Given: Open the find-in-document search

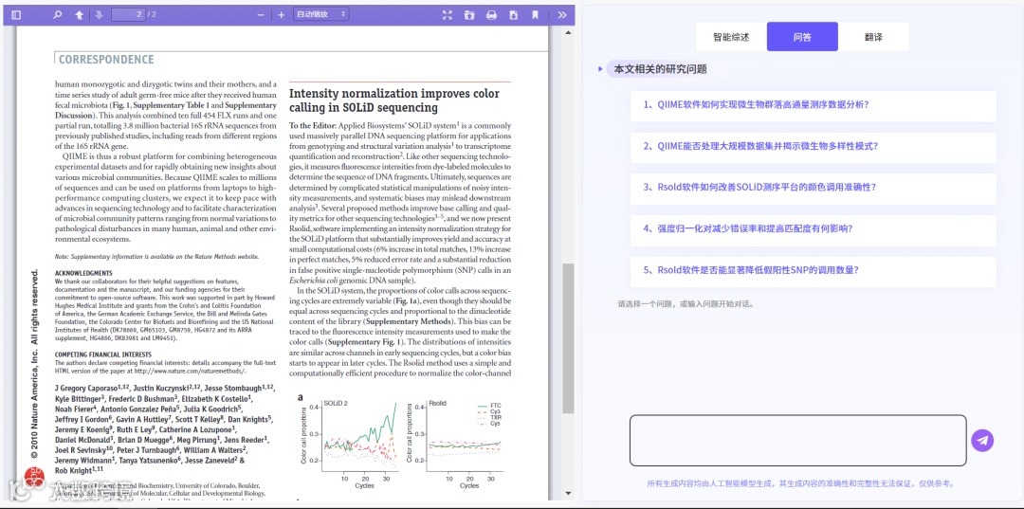Looking at the screenshot, I should (x=58, y=15).
